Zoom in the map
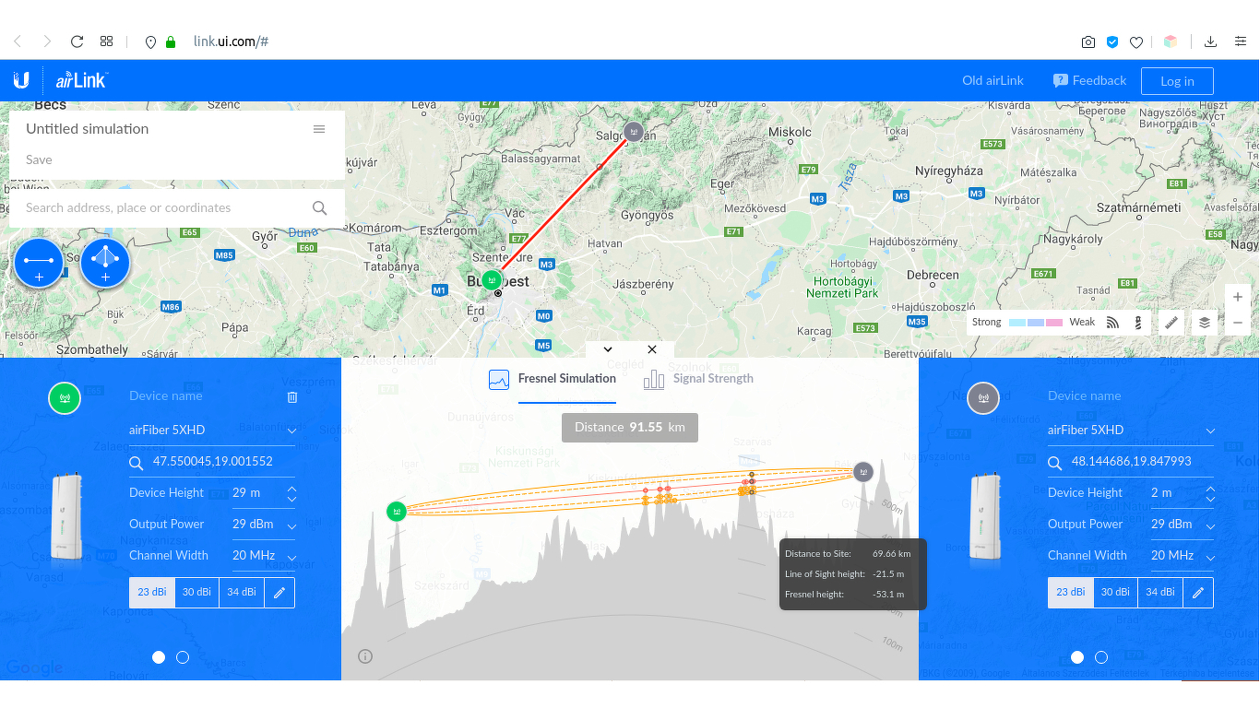This screenshot has height=708, width=1260. (x=1238, y=298)
